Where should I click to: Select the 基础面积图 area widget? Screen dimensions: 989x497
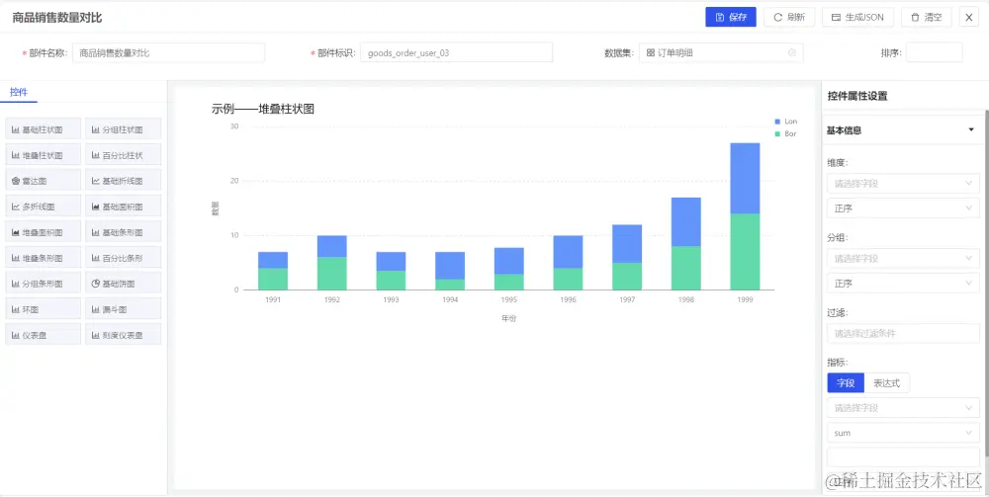(123, 207)
